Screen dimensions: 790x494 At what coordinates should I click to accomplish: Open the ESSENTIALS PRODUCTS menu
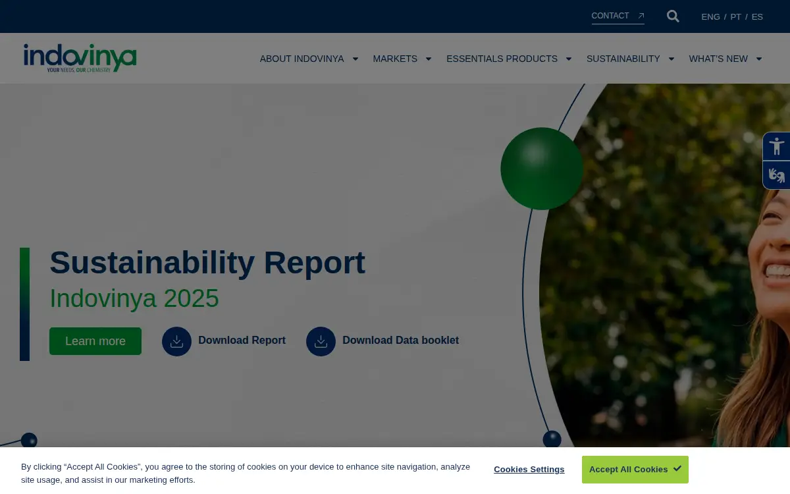coord(502,59)
